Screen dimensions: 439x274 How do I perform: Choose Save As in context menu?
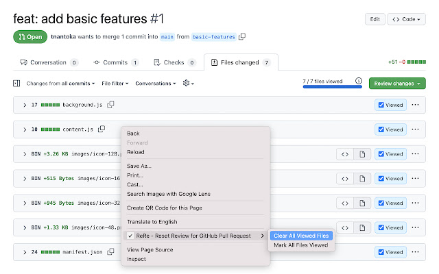pyautogui.click(x=139, y=166)
